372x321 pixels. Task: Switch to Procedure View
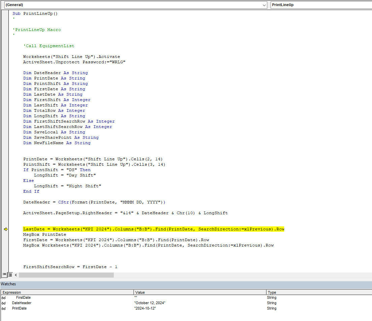click(x=5, y=275)
